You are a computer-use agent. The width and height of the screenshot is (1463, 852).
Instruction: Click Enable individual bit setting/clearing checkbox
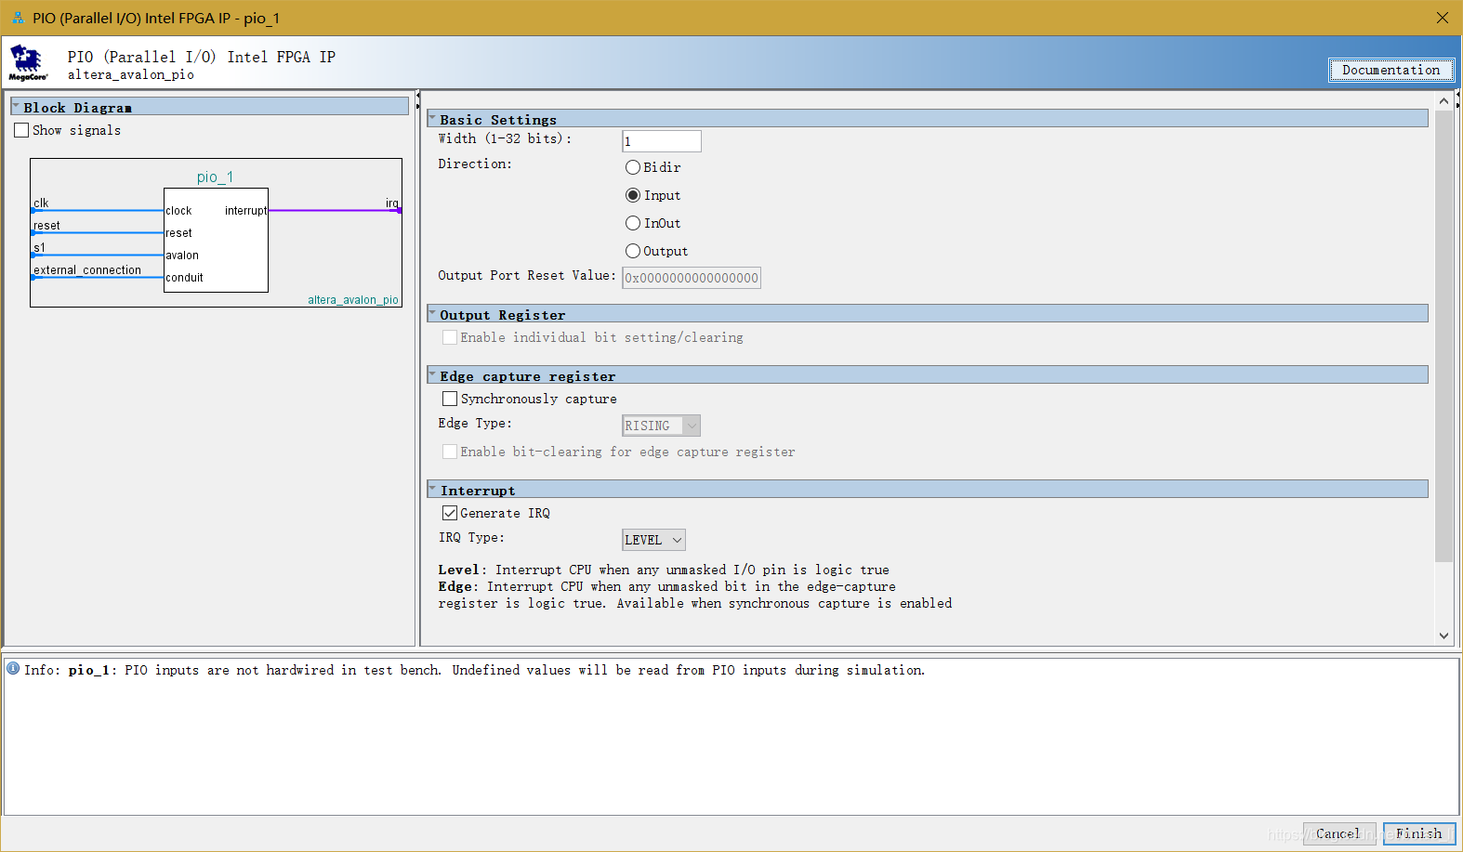tap(450, 337)
